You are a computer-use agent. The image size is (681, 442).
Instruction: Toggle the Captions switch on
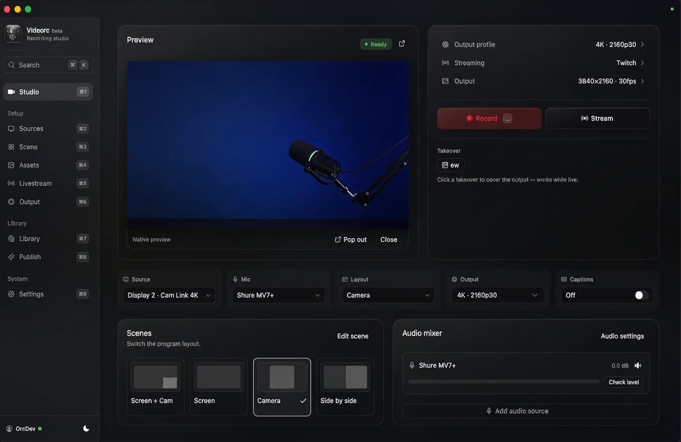point(641,295)
